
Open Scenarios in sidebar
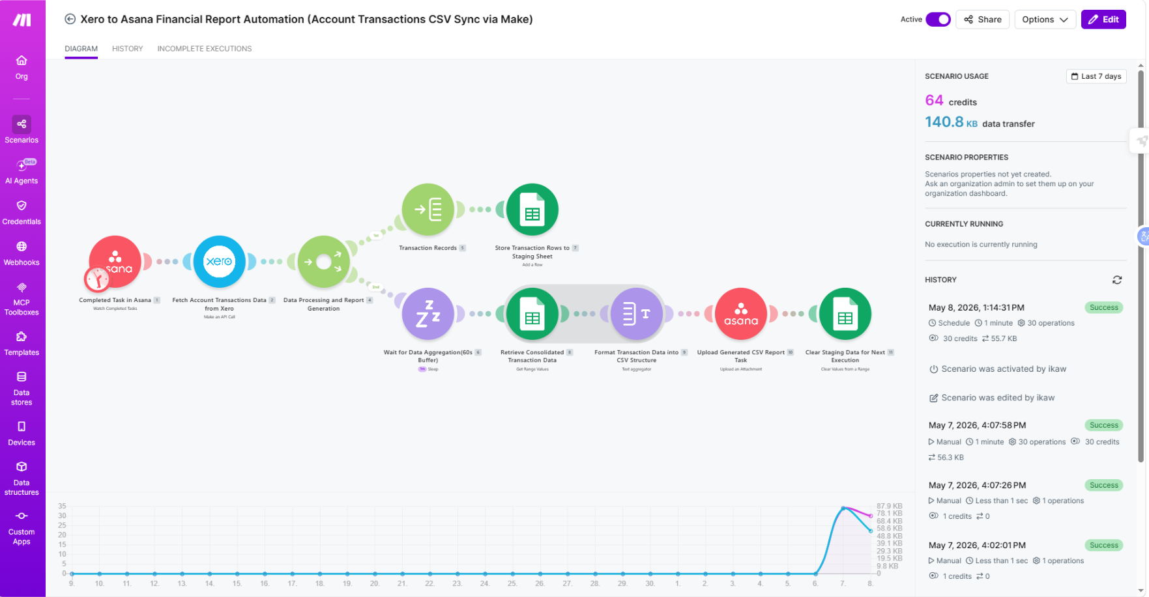[x=22, y=130]
